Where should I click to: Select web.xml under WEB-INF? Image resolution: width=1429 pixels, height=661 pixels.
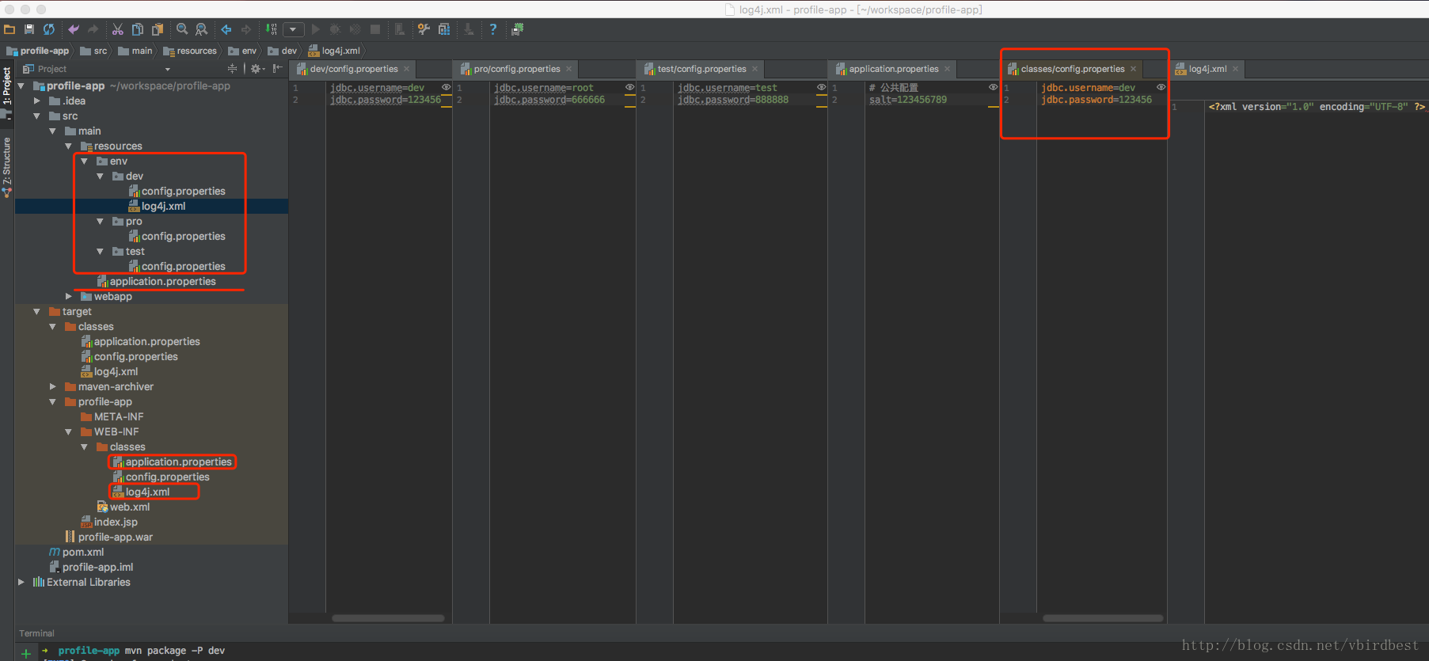pos(123,507)
